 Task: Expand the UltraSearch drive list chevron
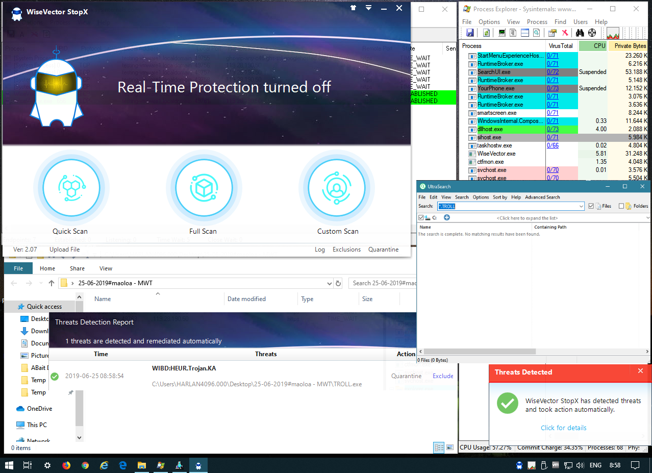coord(648,218)
